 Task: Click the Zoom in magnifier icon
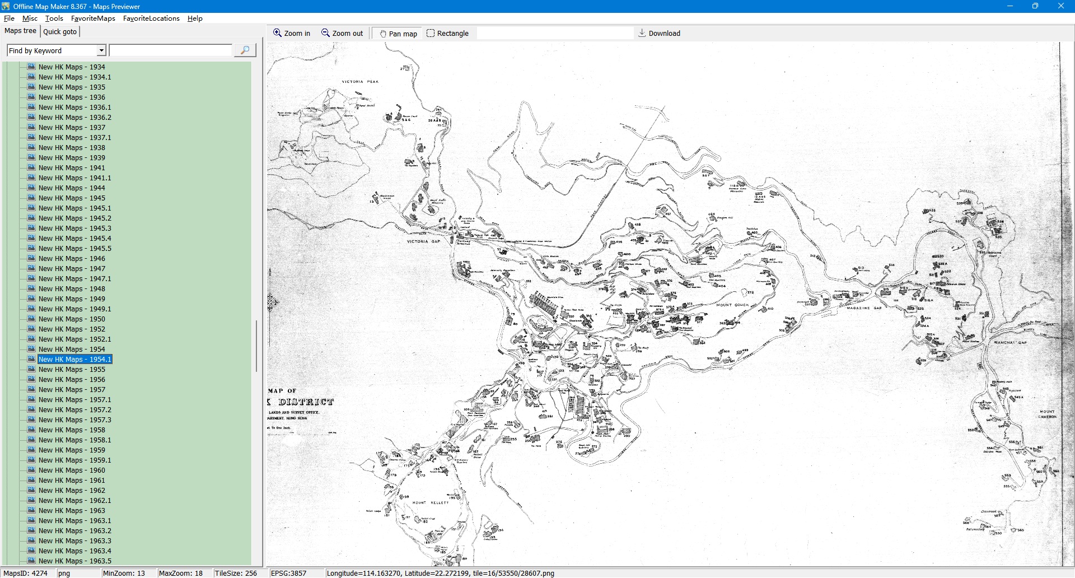point(277,33)
